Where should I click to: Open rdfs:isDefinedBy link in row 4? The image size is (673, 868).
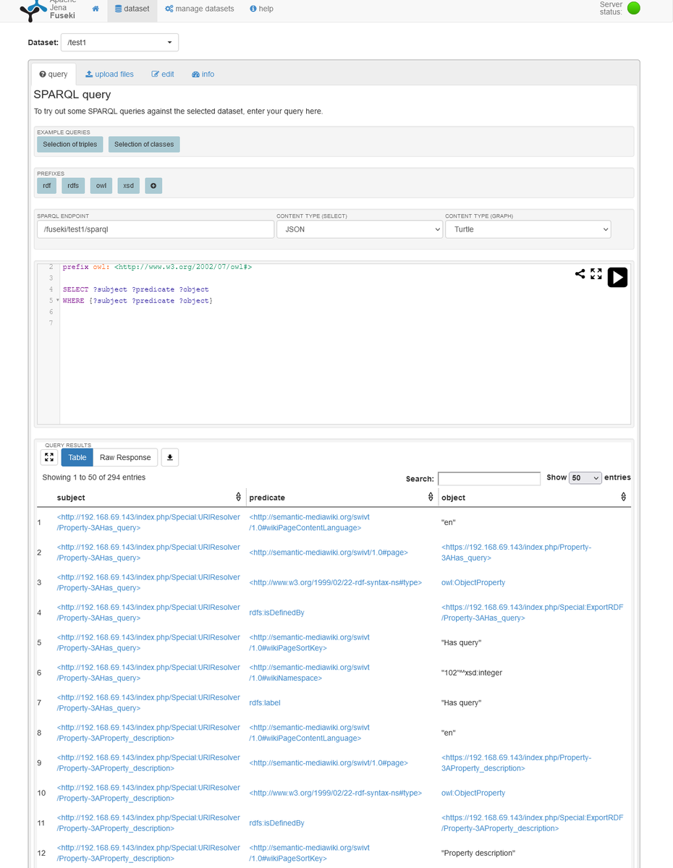[x=276, y=613]
